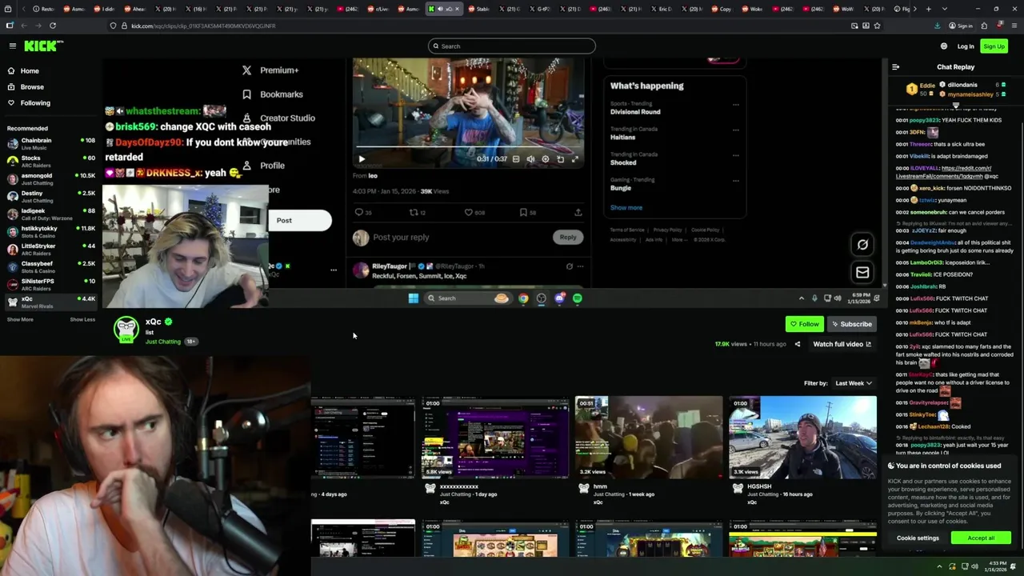Bookmark the tweet

tap(523, 212)
